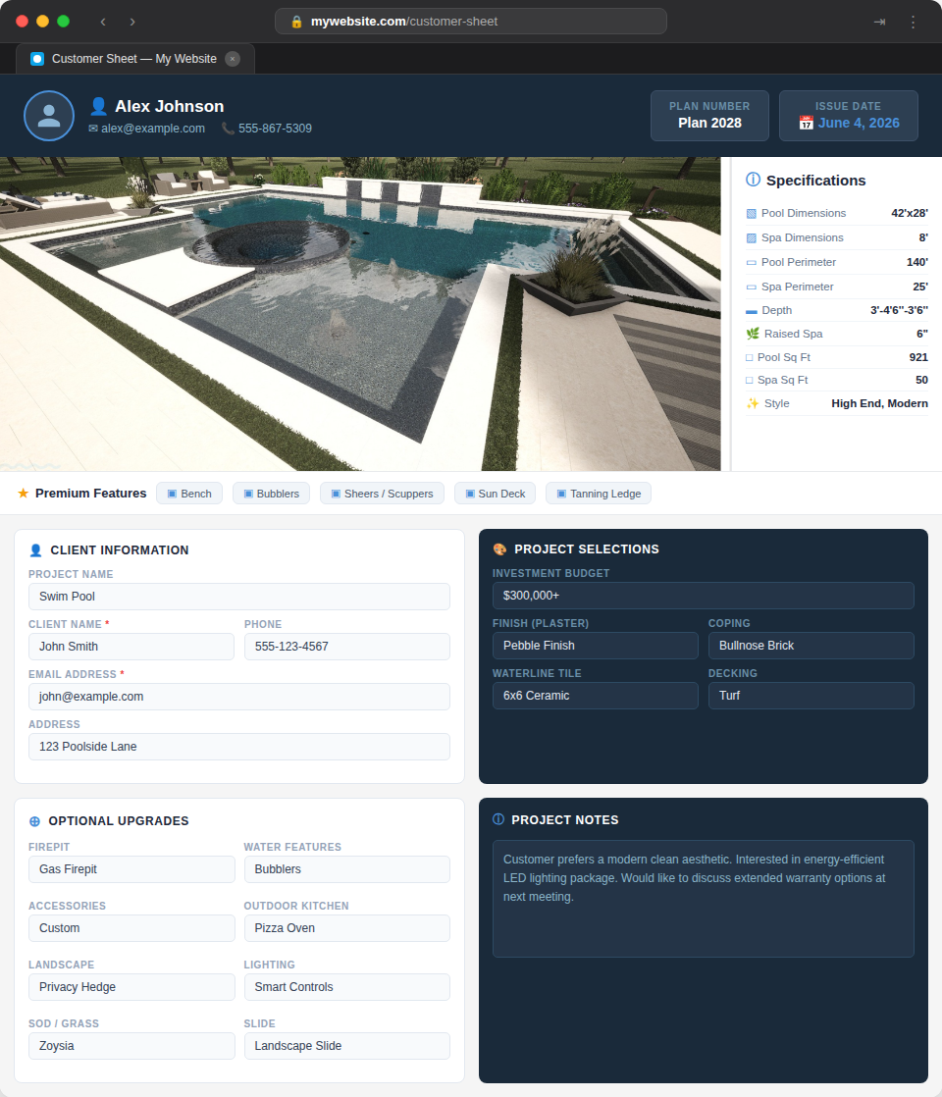This screenshot has height=1097, width=942.
Task: Click the Project Name field with Swim Pool
Action: (239, 597)
